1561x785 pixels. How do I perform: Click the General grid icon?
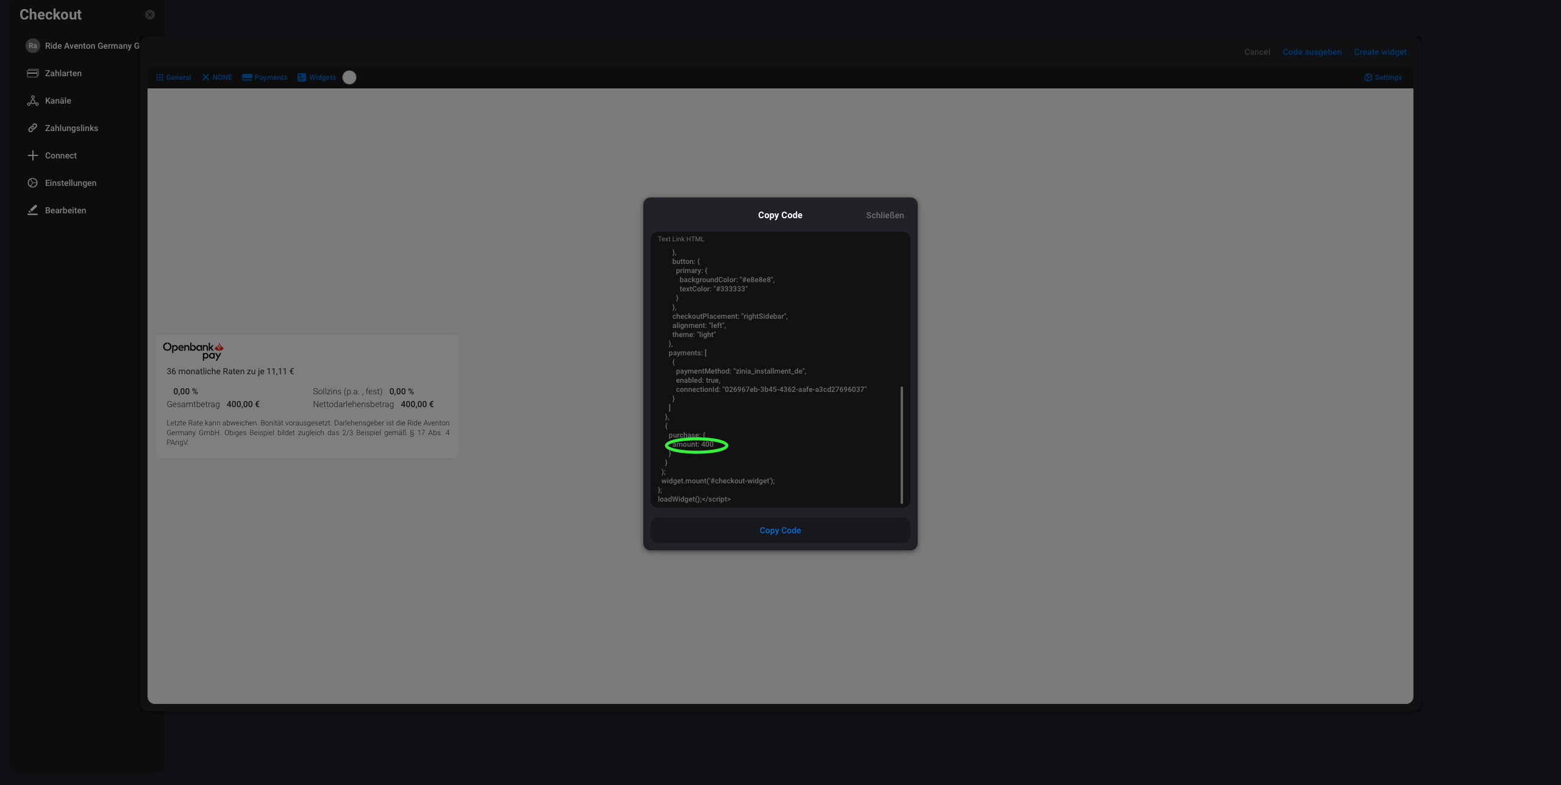(160, 77)
